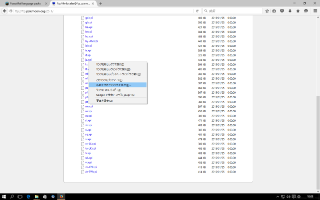
Task: Save the page to Pocket
Action: tap(282, 11)
